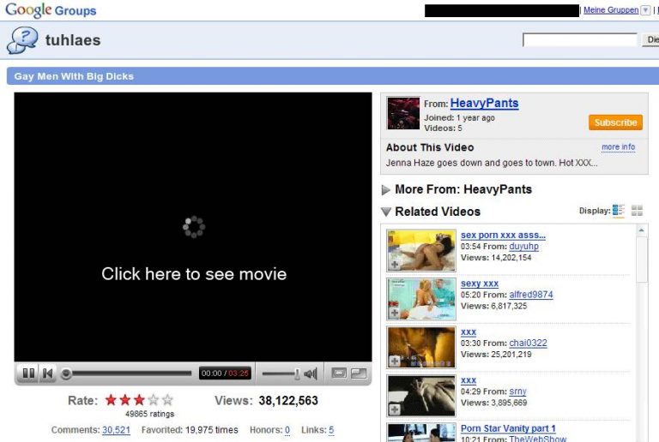Open chai0322's 'xxx' video title
This screenshot has width=659, height=442.
click(x=469, y=332)
